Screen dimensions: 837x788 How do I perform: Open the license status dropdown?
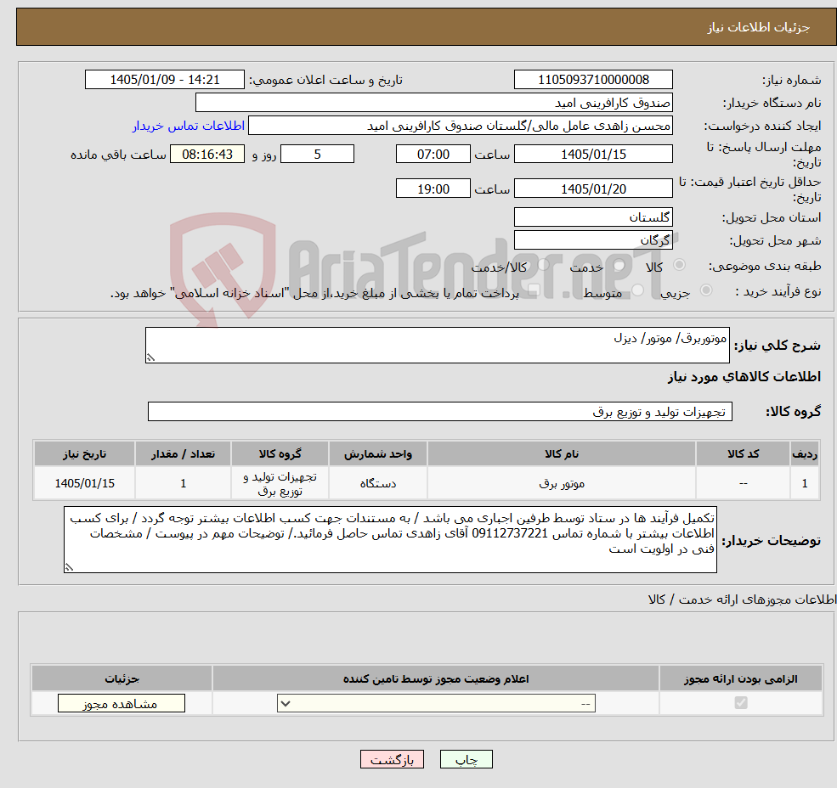pyautogui.click(x=436, y=703)
